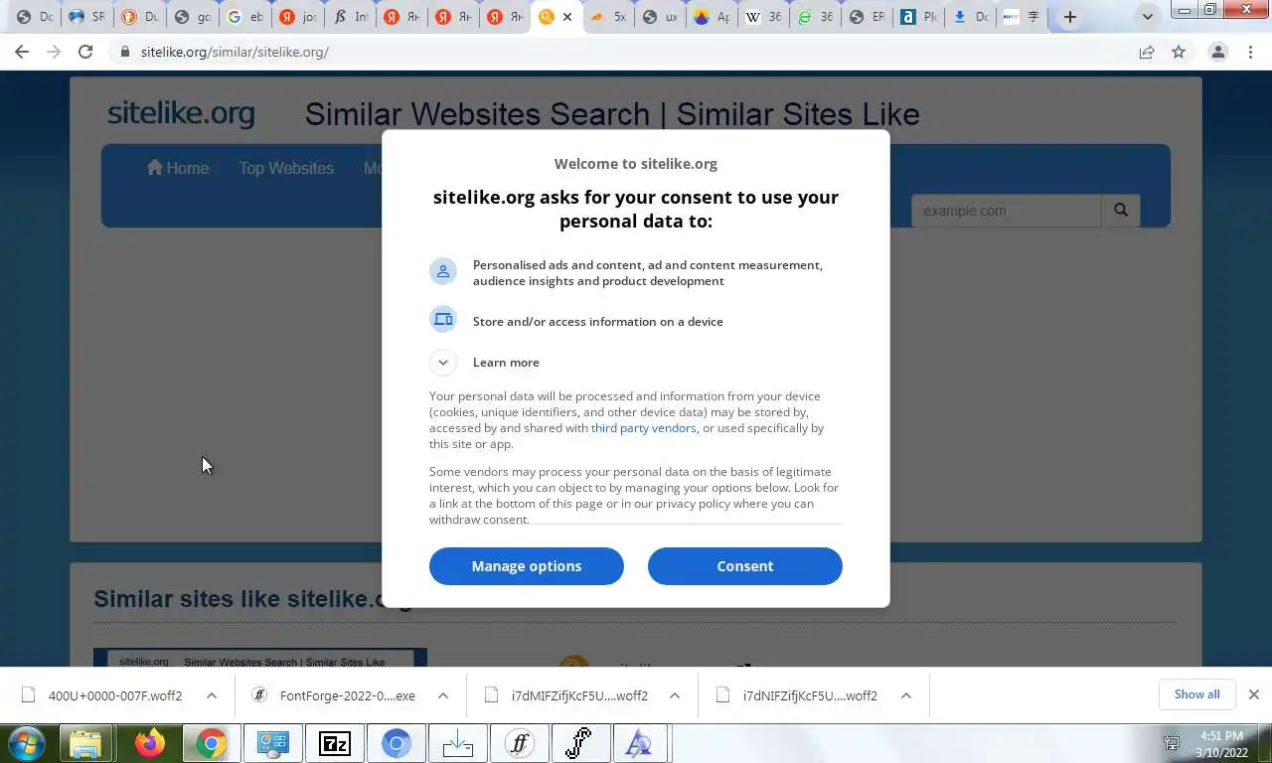Switch to the 'ux' tab
1272x763 pixels.
pyautogui.click(x=661, y=17)
